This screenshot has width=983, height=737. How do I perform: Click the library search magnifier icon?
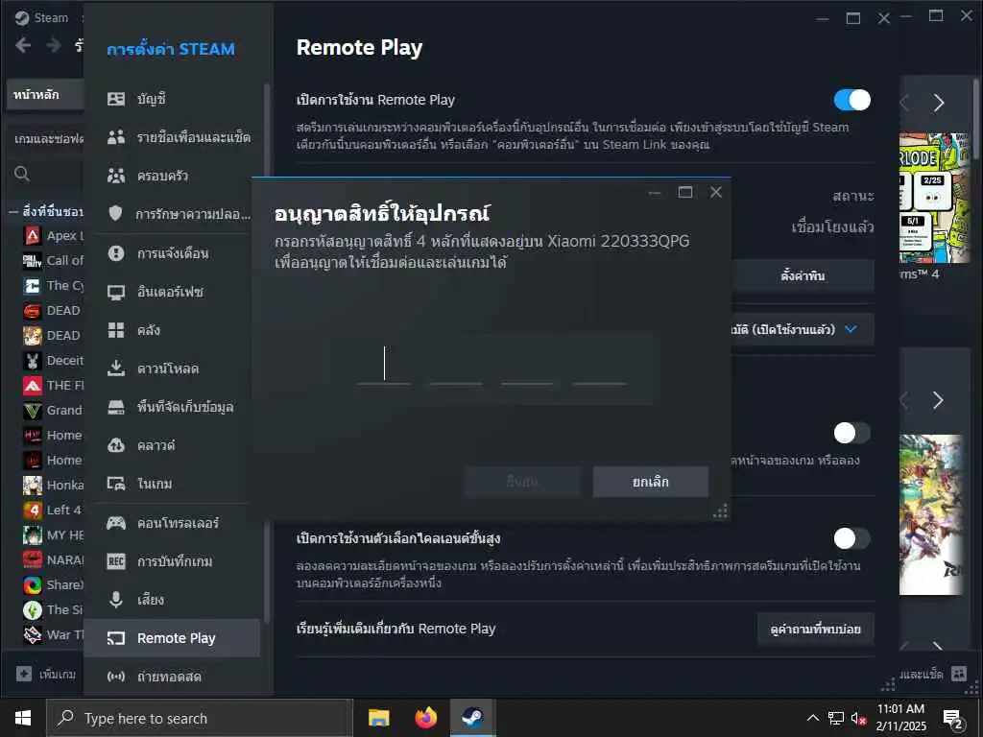pyautogui.click(x=22, y=174)
